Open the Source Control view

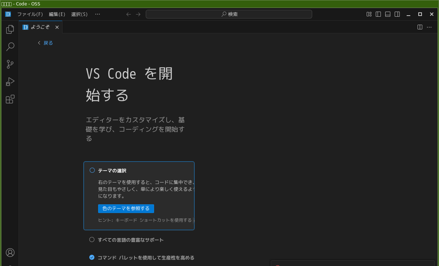tap(10, 64)
